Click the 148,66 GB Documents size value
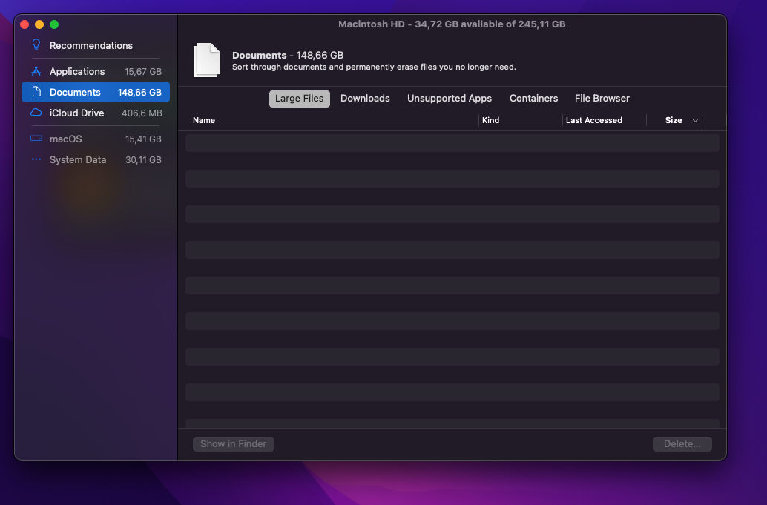This screenshot has width=767, height=505. tap(139, 93)
